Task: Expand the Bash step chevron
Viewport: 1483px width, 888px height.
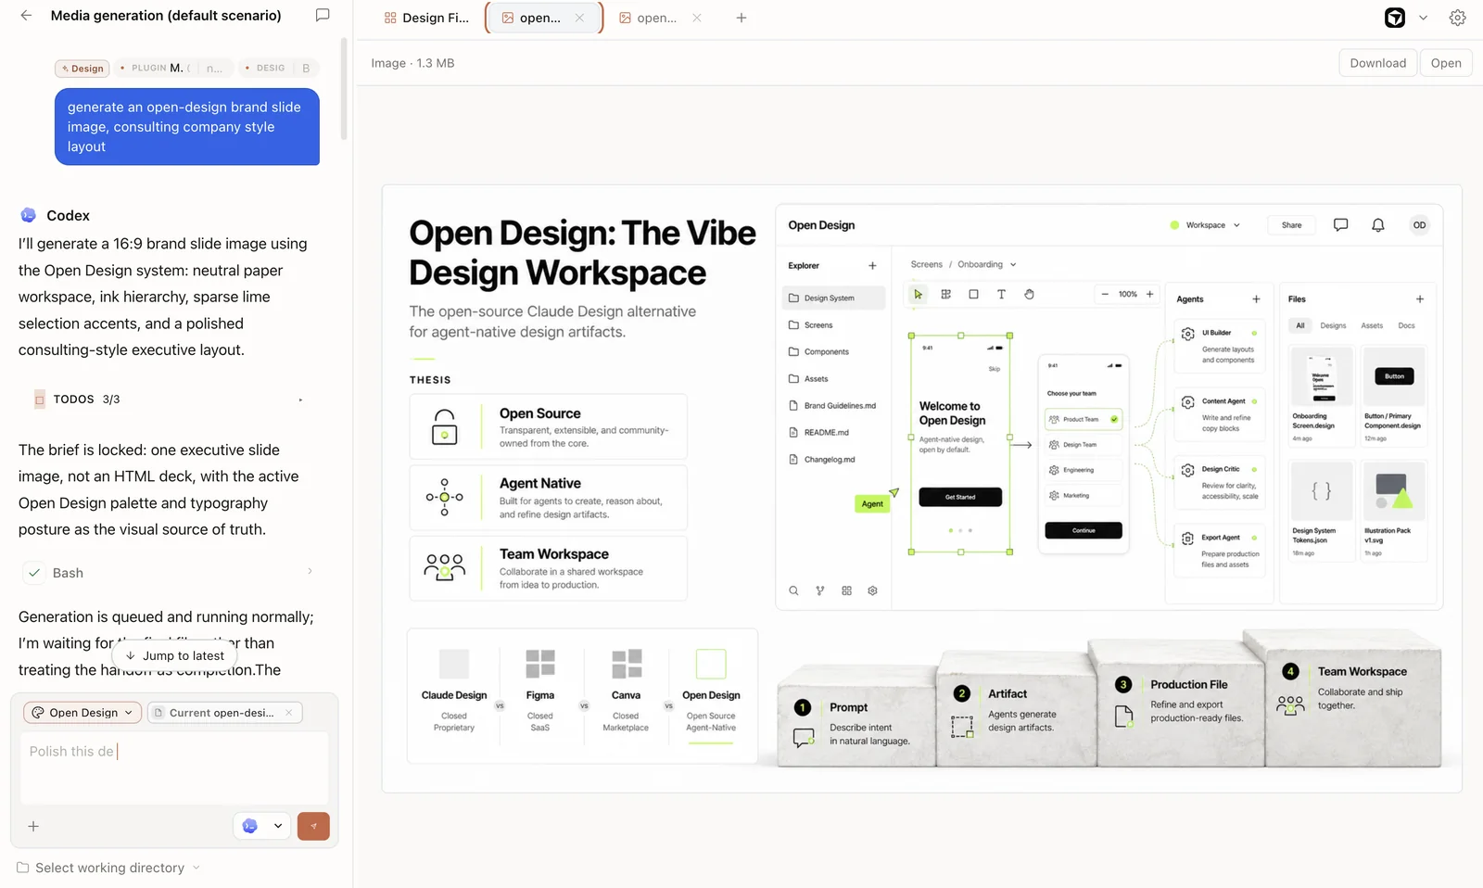Action: coord(310,572)
